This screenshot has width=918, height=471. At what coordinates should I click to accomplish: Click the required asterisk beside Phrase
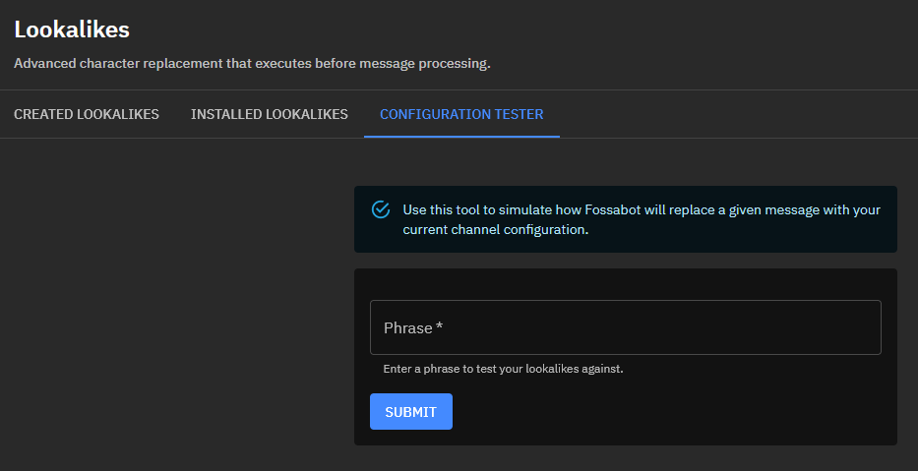(439, 327)
